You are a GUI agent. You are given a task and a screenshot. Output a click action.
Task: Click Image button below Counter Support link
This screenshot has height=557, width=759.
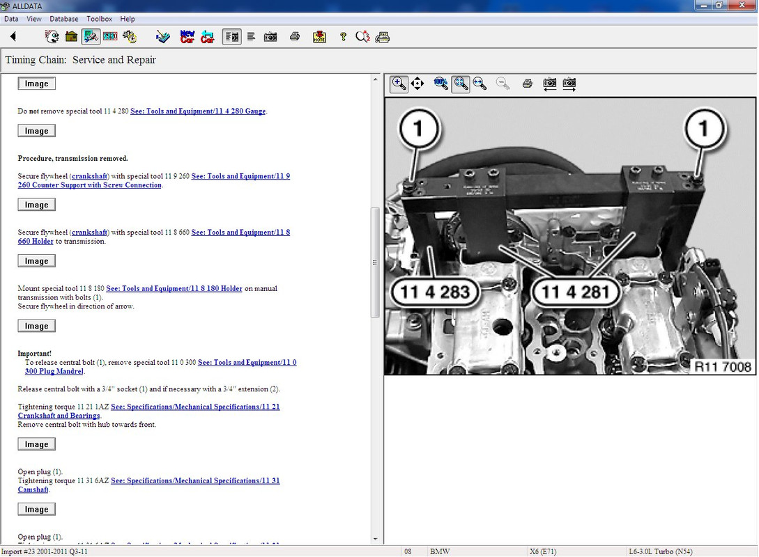37,205
